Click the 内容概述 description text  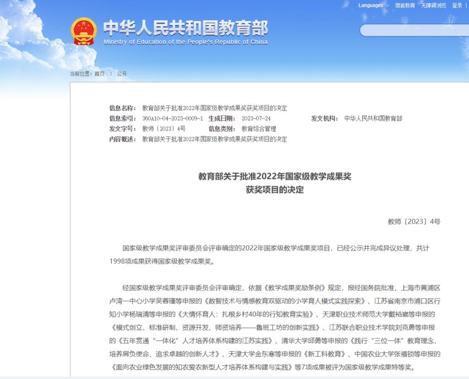click(x=214, y=139)
